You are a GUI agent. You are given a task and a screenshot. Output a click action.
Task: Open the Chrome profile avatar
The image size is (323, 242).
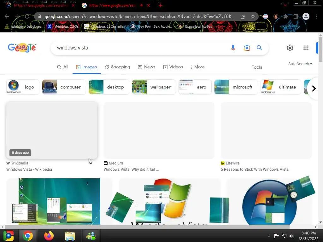306,16
